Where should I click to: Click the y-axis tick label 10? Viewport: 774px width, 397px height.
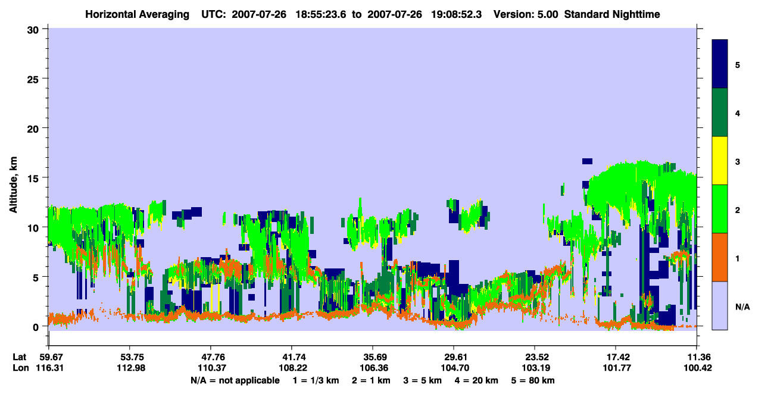pyautogui.click(x=35, y=227)
